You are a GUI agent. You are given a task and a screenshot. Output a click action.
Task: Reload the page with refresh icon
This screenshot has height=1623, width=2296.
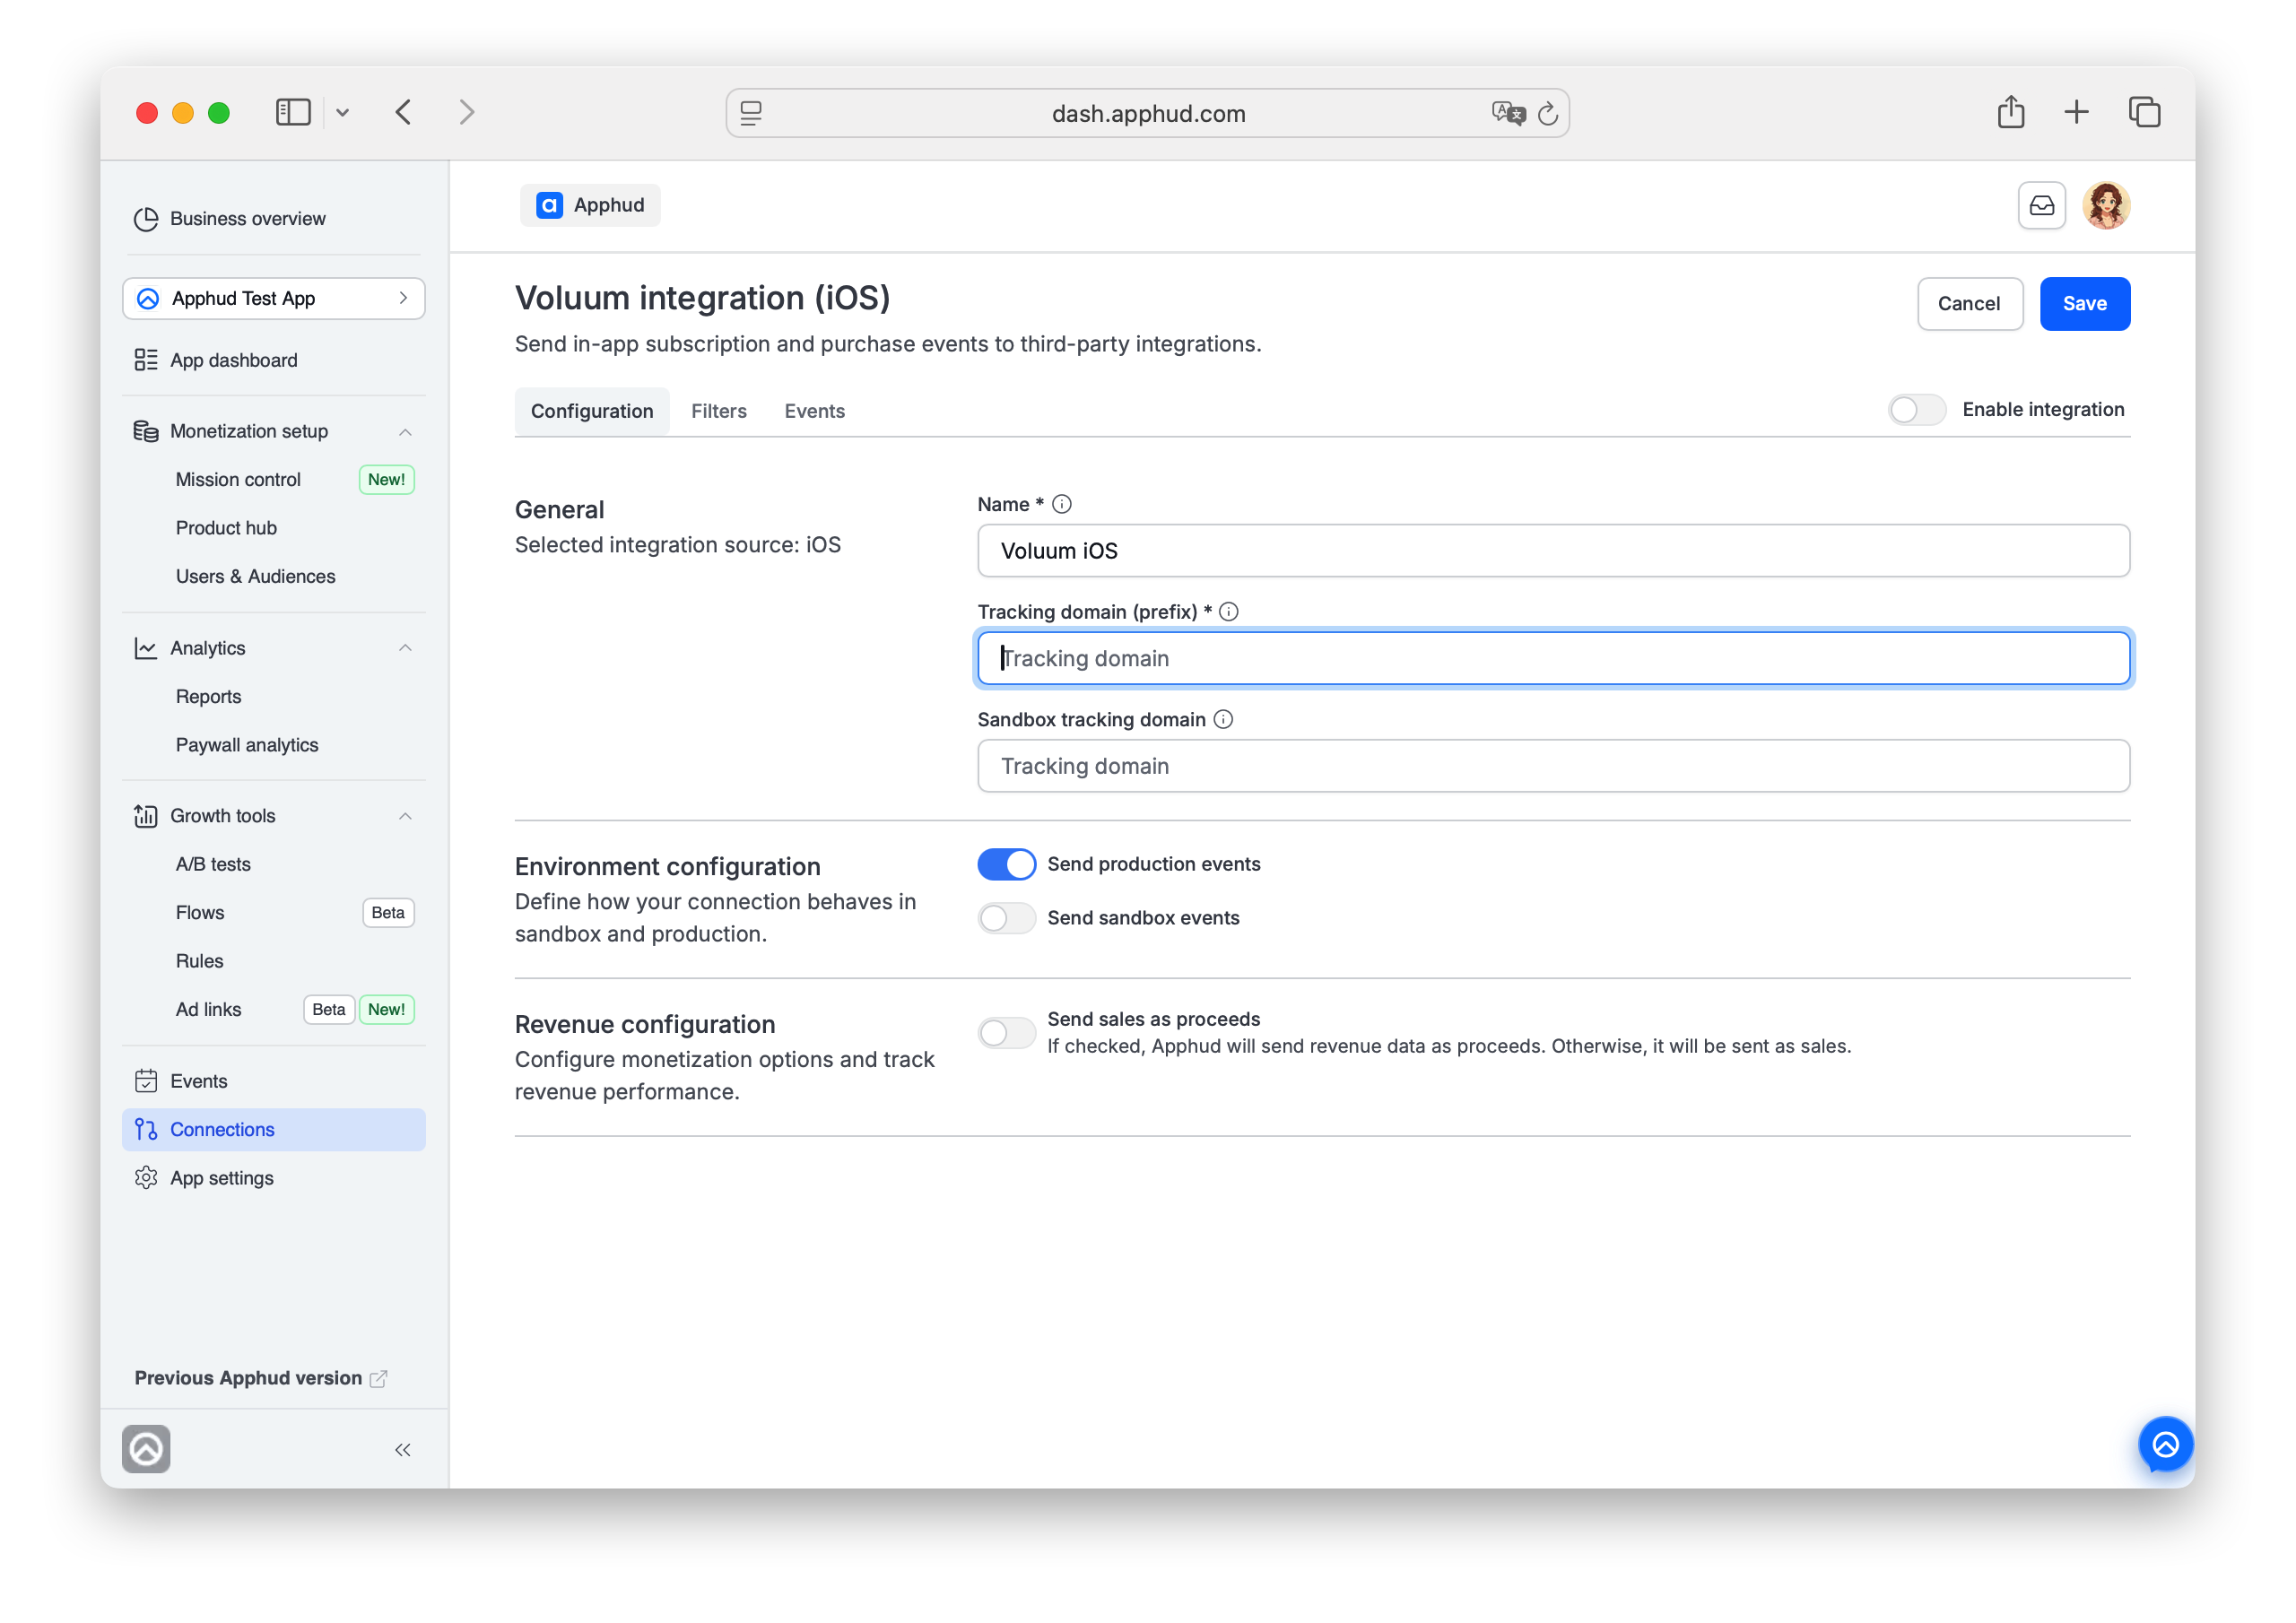[1547, 114]
